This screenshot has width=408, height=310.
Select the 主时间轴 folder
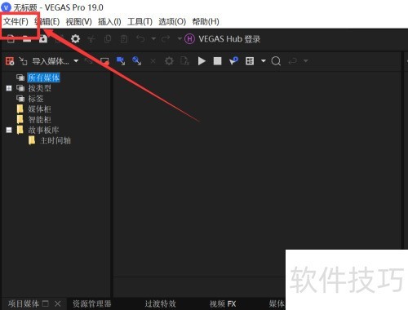tap(55, 140)
